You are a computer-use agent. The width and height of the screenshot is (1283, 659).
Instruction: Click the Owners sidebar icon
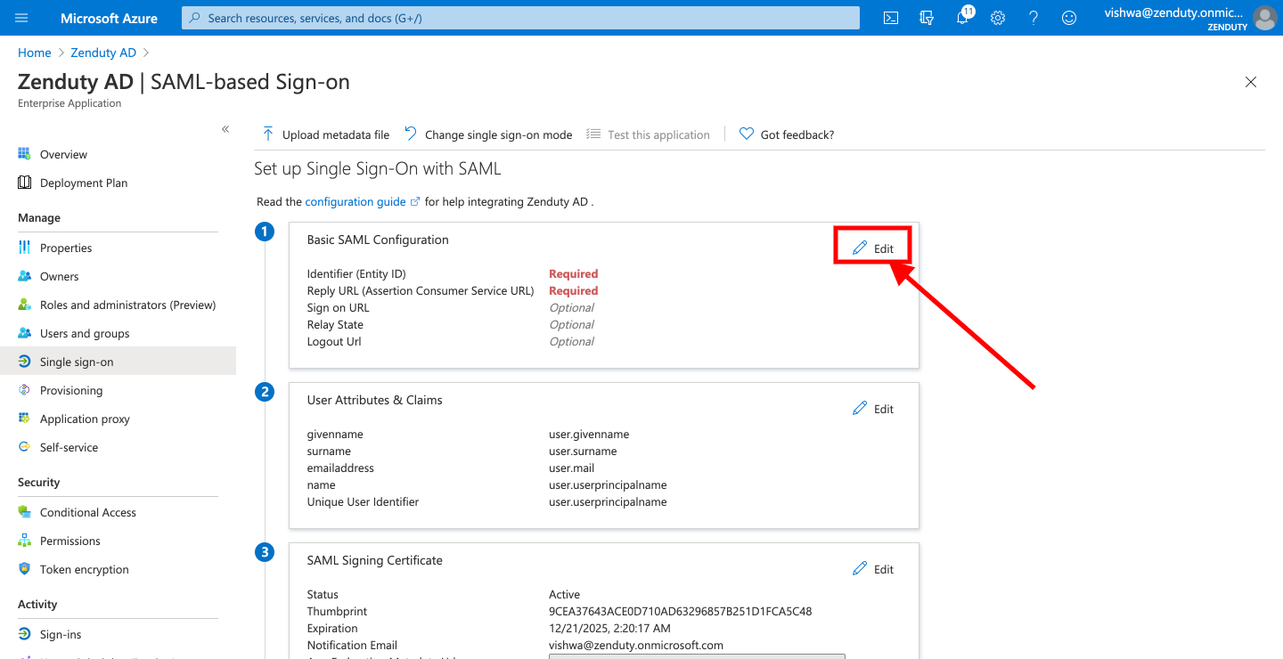click(25, 276)
